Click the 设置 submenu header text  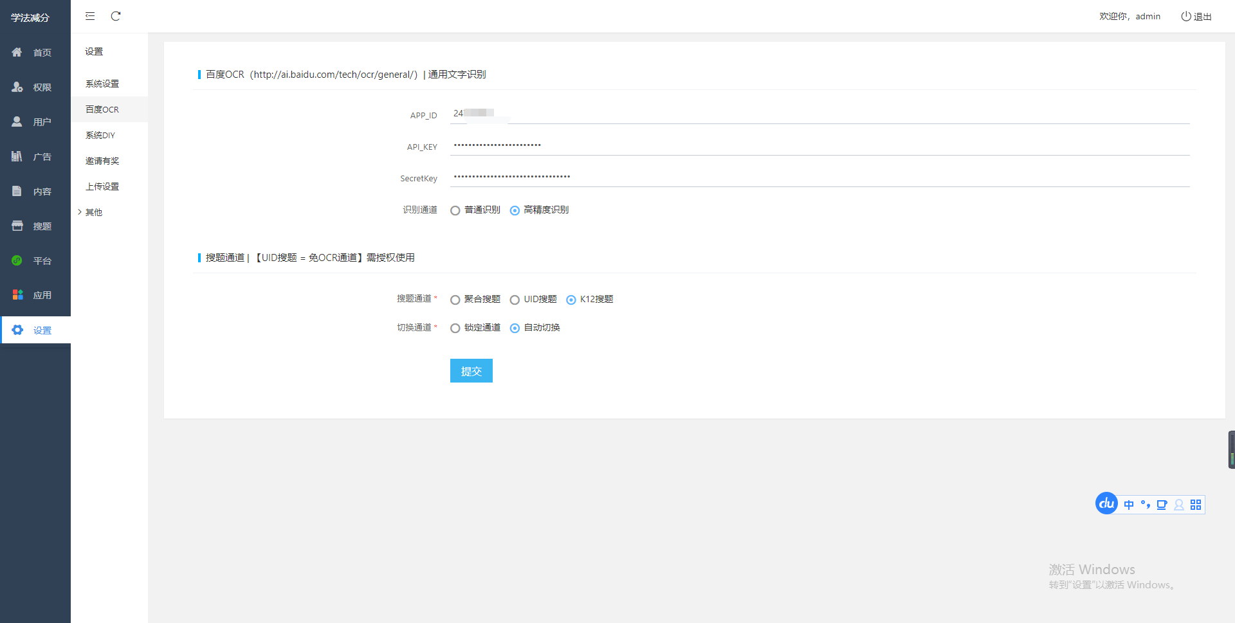pos(94,51)
